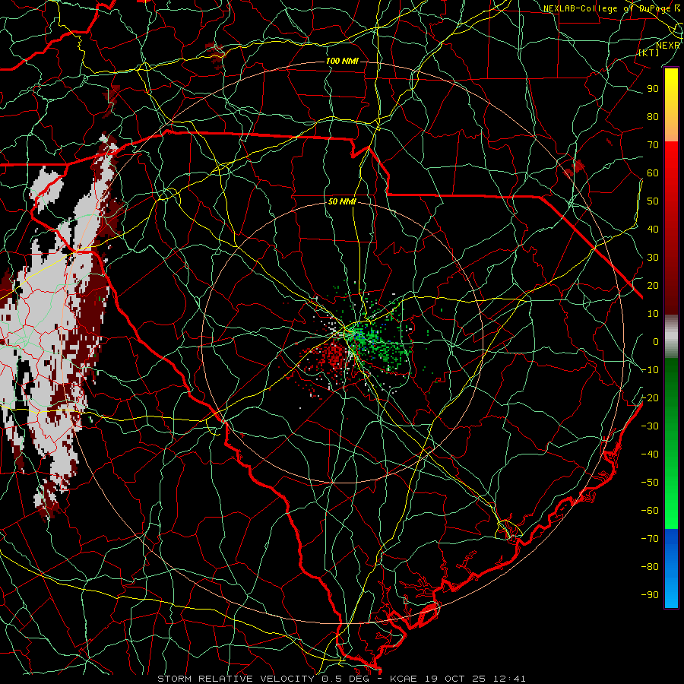Click the -70 value on velocity scale
The height and width of the screenshot is (684, 684).
pyautogui.click(x=650, y=539)
